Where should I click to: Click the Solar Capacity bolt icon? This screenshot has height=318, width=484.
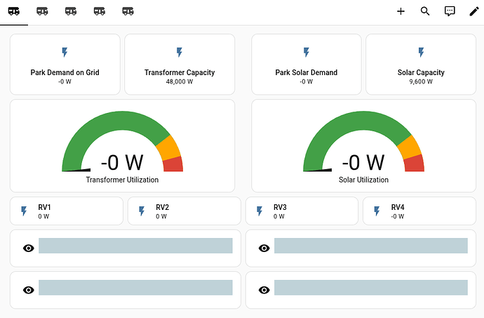pos(421,52)
